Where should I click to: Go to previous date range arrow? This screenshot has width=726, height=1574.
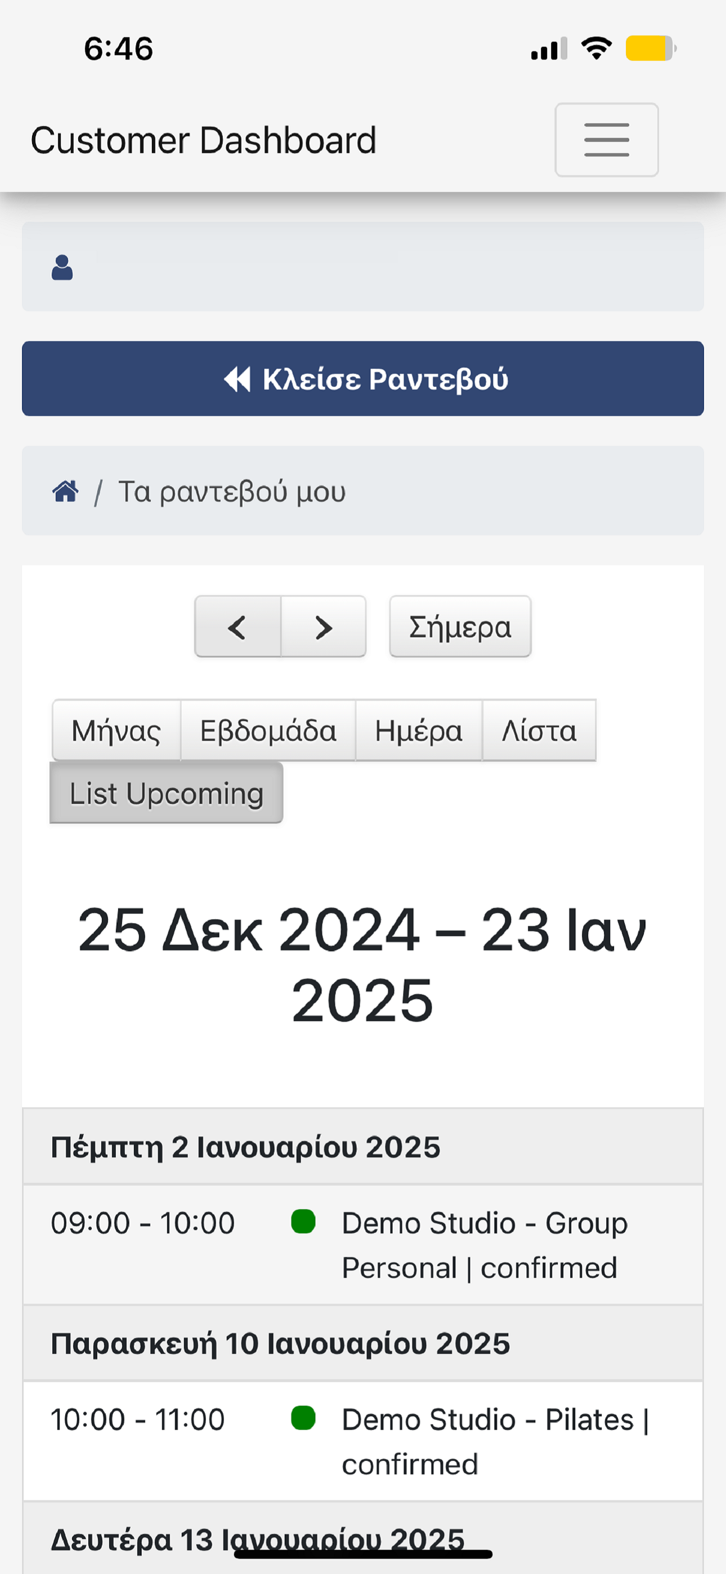coord(237,627)
